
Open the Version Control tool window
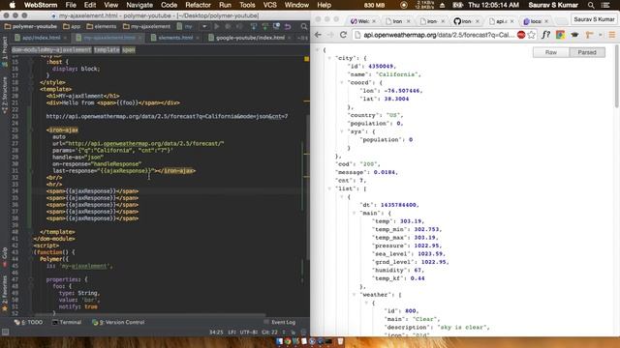pos(118,322)
